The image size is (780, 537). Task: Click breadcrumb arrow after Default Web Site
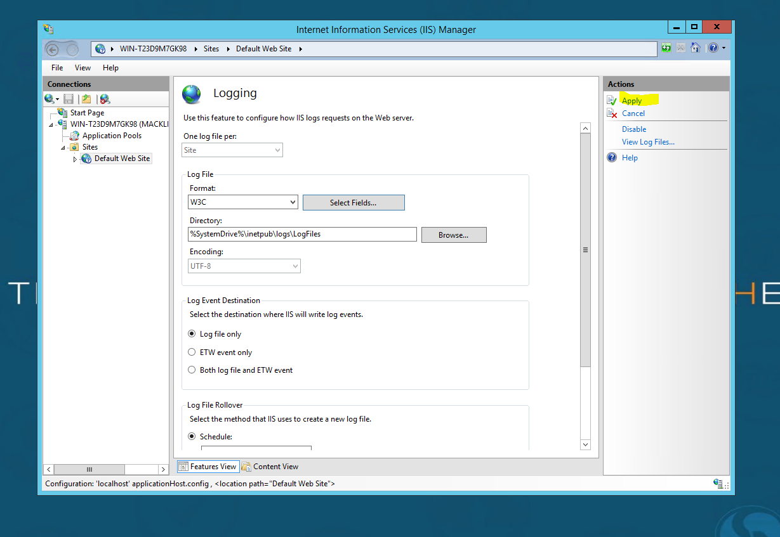coord(300,49)
